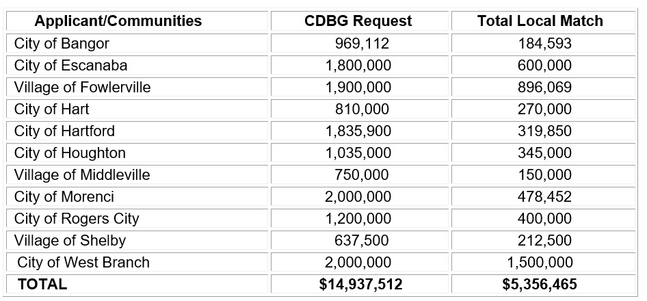
Task: Select the CDBG Request column header
Action: pyautogui.click(x=358, y=21)
